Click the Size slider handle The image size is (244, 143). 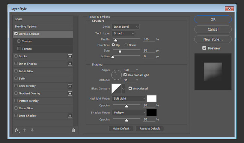(120, 51)
